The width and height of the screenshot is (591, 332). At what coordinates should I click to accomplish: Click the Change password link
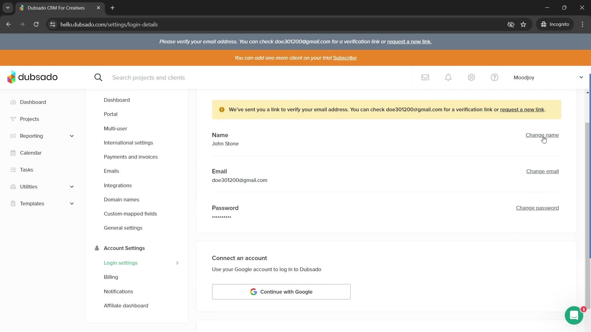pyautogui.click(x=537, y=208)
